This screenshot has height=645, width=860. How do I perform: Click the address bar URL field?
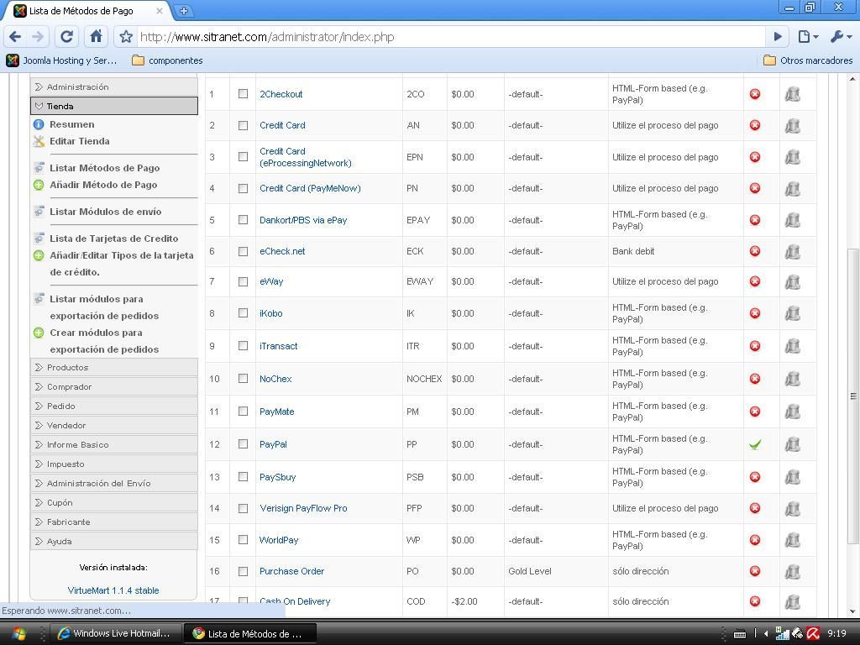tap(450, 37)
